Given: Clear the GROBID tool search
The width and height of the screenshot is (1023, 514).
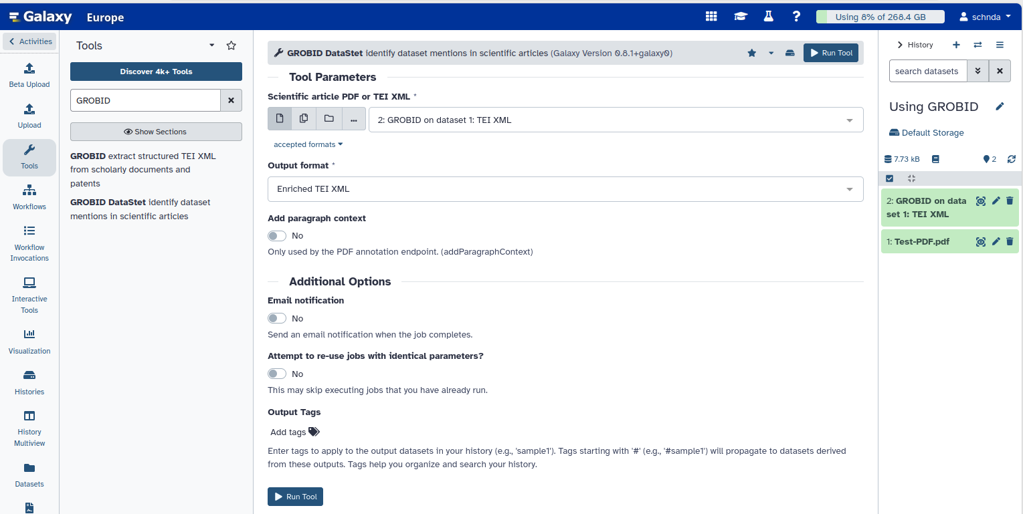Looking at the screenshot, I should pyautogui.click(x=231, y=100).
